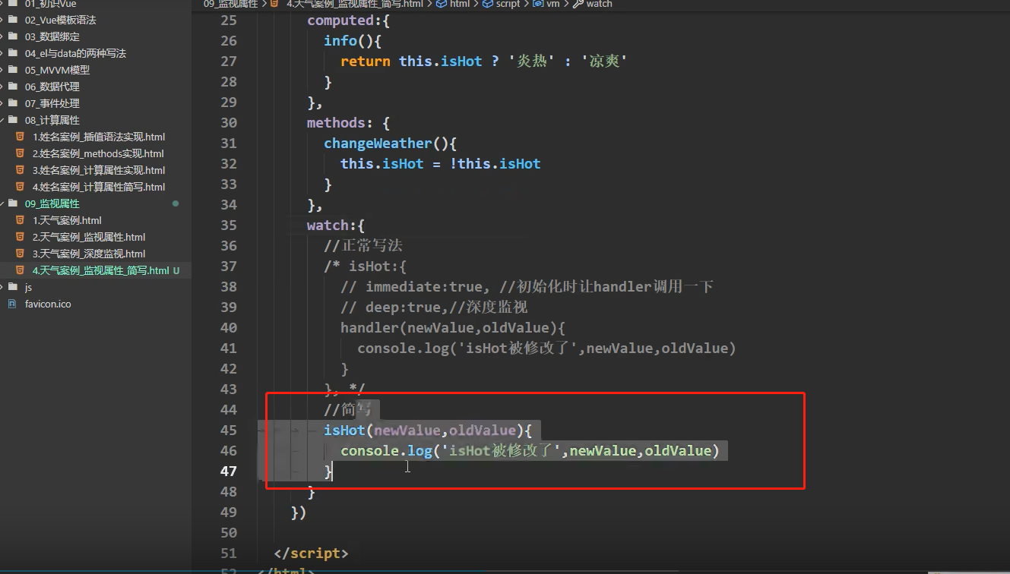Click line number 43 in gutter
1010x574 pixels.
coord(229,389)
